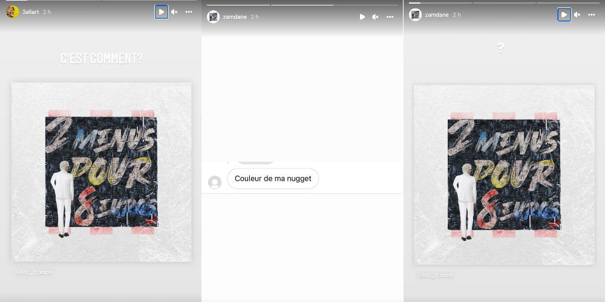The image size is (605, 302).
Task: Play the 3aliart story
Action: tap(161, 12)
